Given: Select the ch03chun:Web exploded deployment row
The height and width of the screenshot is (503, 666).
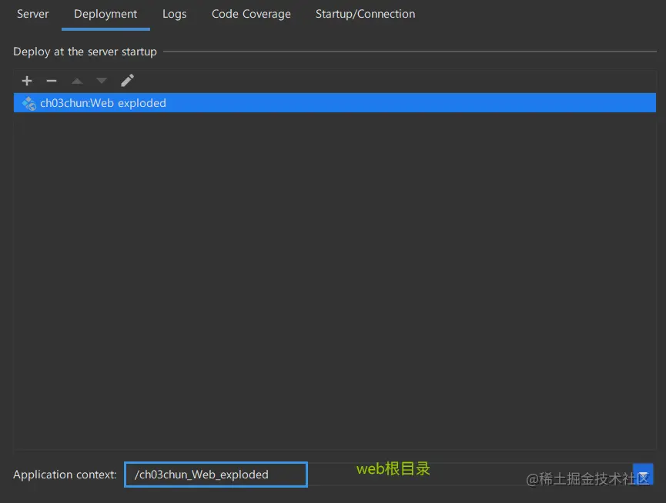Looking at the screenshot, I should (x=335, y=102).
